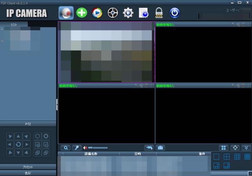
Task: Open the small dropdown arrow at bottom right
Action: 250,174
